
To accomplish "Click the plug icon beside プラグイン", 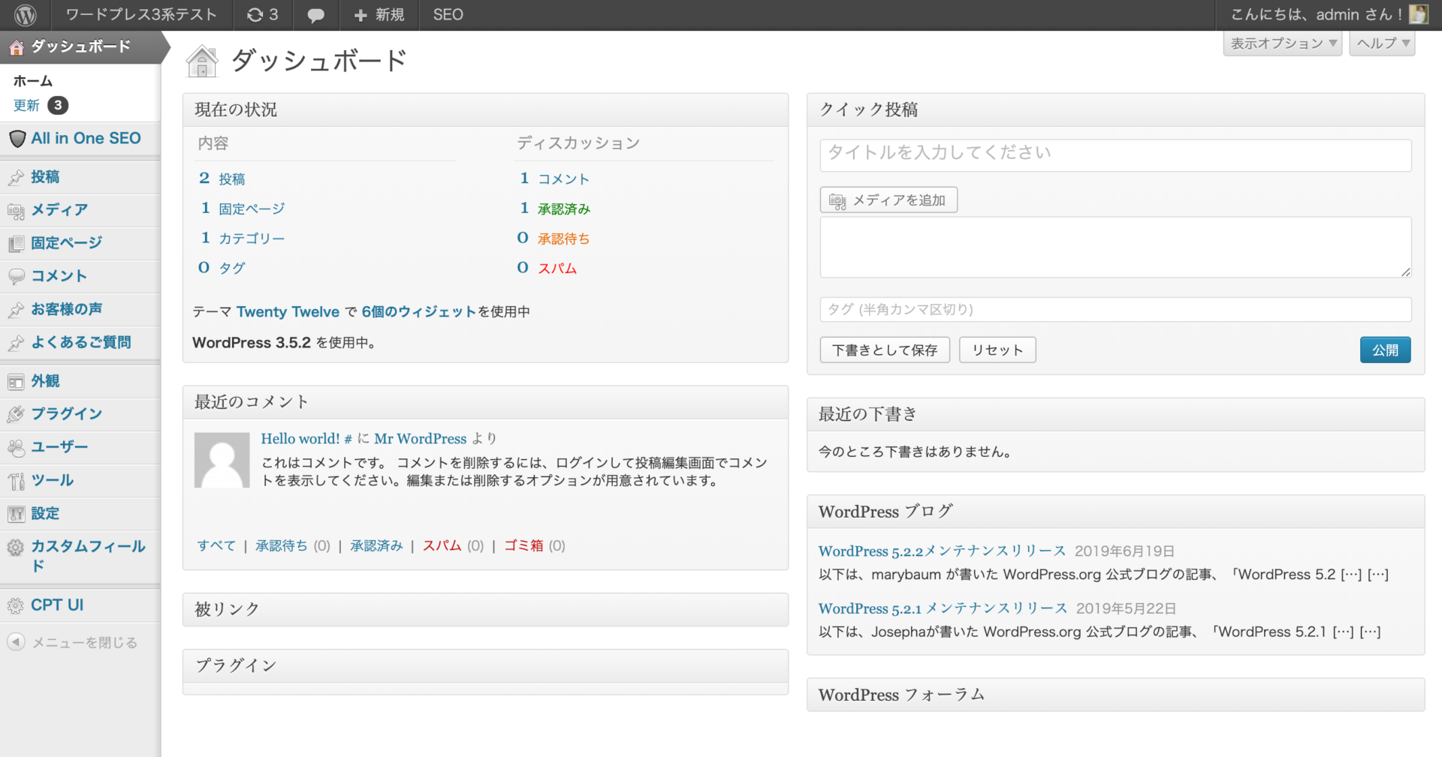I will pos(16,414).
